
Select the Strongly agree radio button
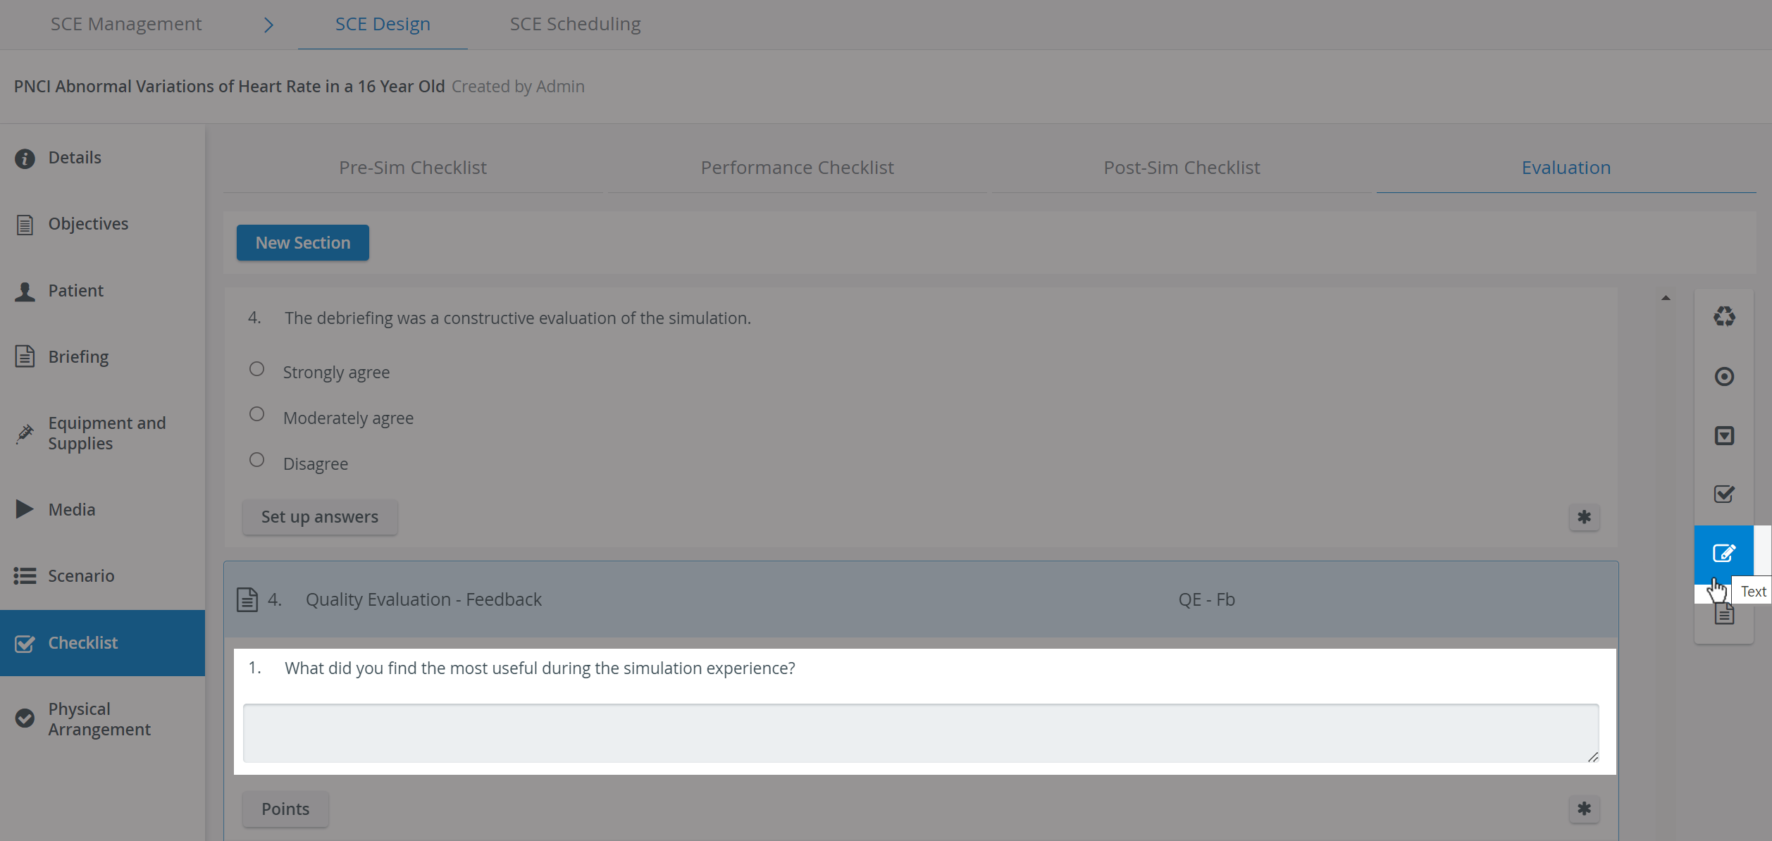[256, 369]
